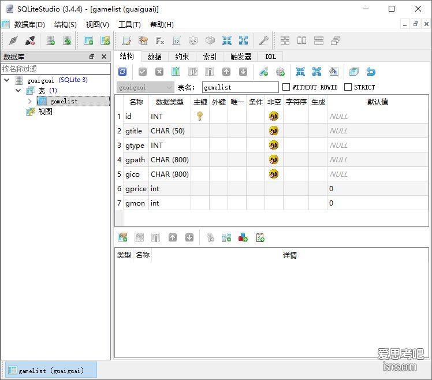Open SQL functions editor (Fx) icon
This screenshot has width=432, height=380.
160,40
